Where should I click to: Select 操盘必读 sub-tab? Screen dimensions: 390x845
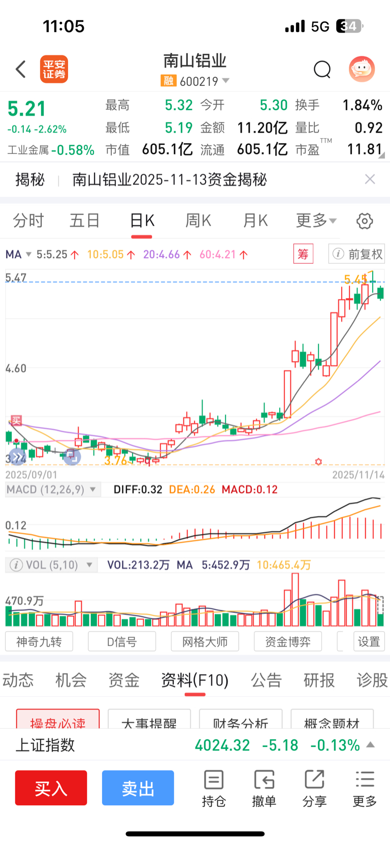pos(58,718)
